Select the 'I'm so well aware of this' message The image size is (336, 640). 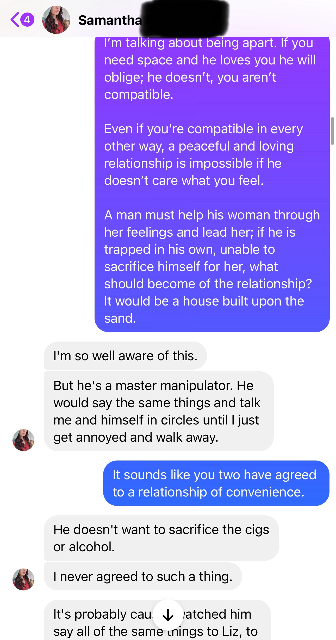click(x=125, y=356)
